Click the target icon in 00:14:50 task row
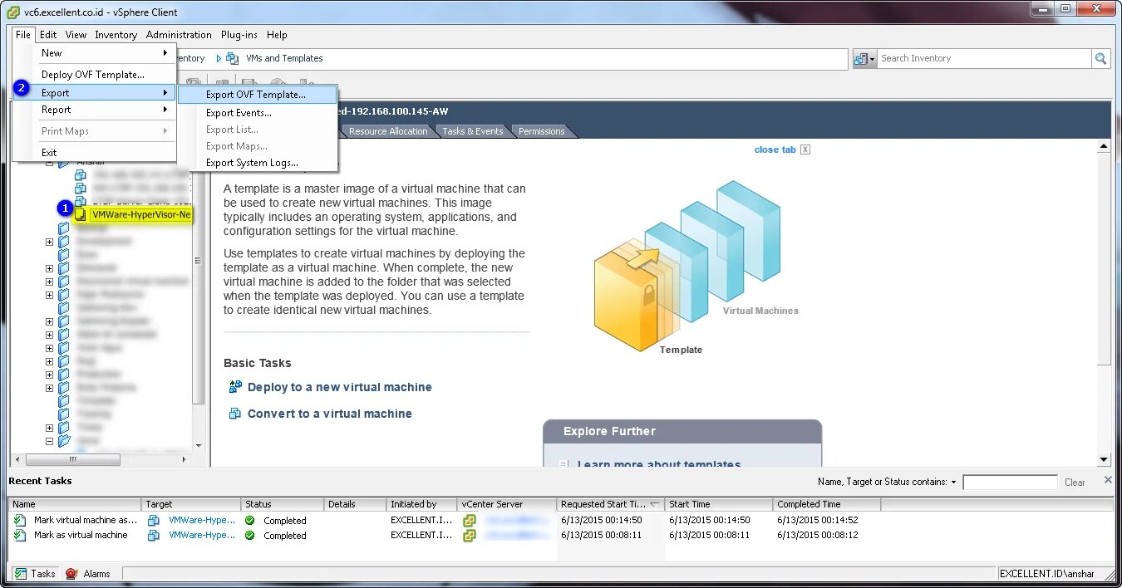Image resolution: width=1122 pixels, height=588 pixels. click(154, 521)
